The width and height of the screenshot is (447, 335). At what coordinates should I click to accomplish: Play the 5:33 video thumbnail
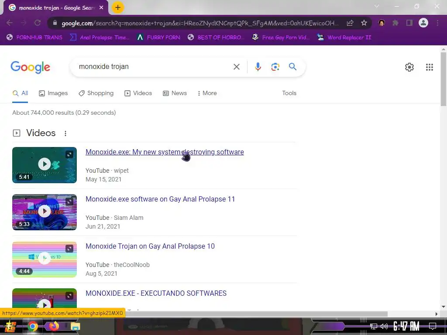[x=45, y=212]
